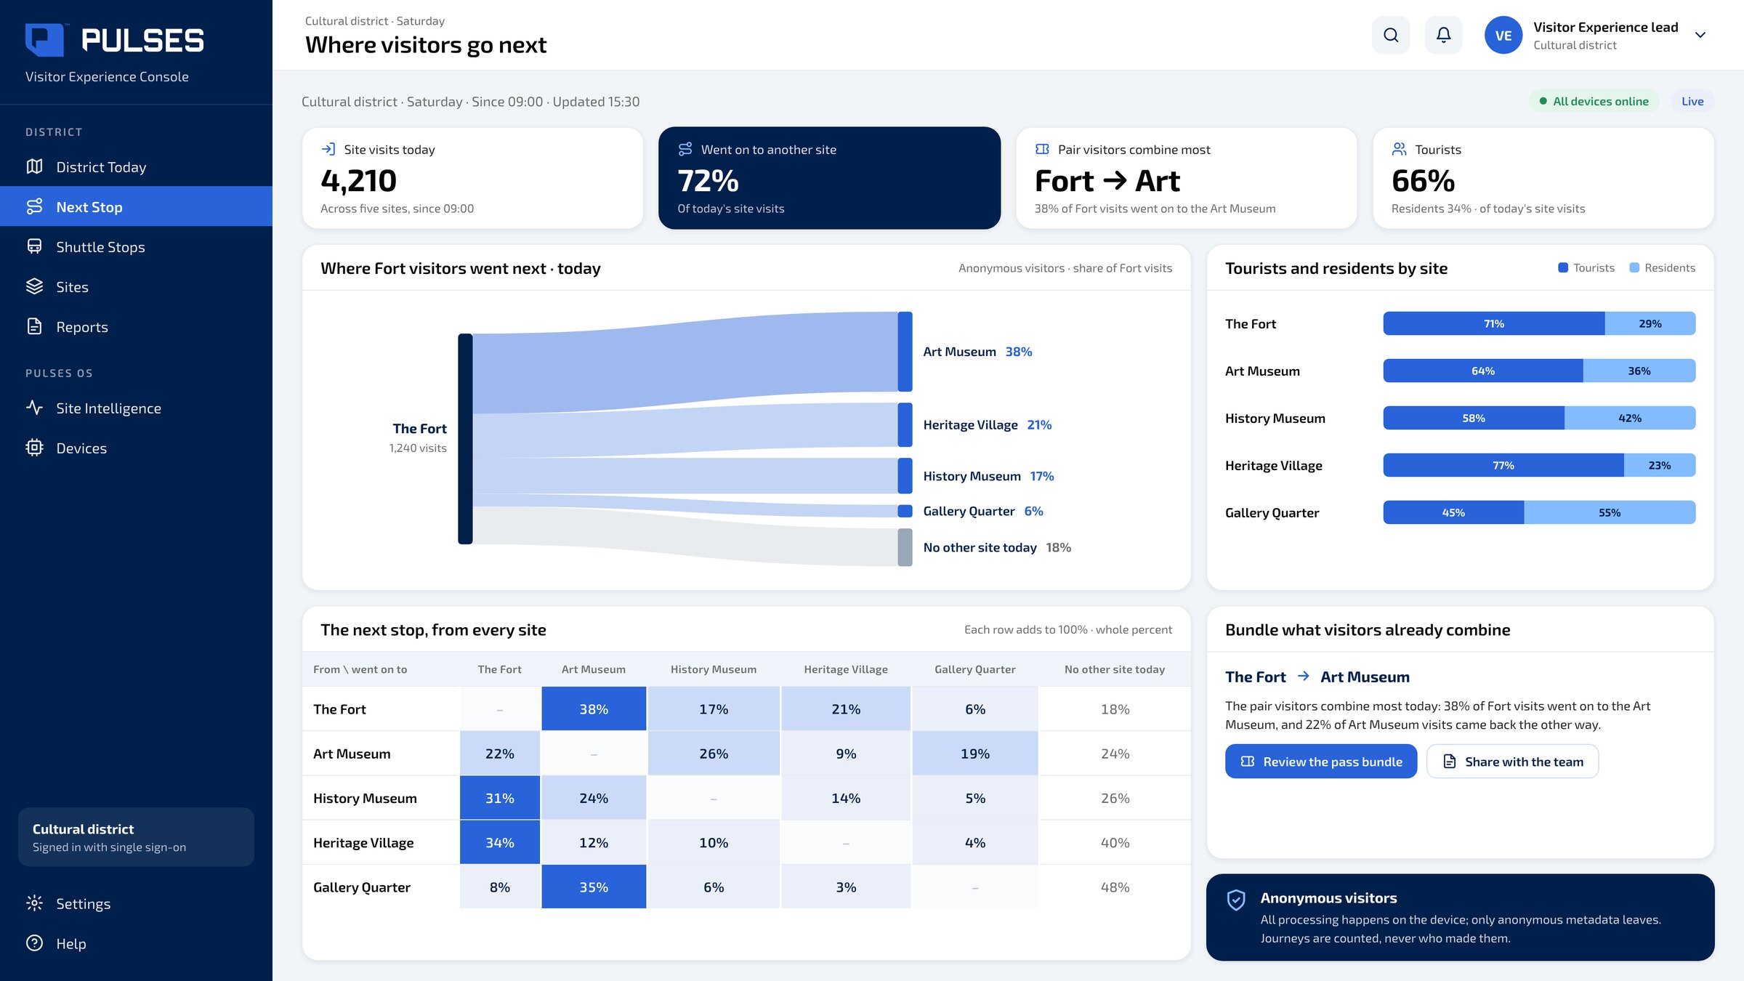Expand the Cultural district sign-on card
This screenshot has height=981, width=1744.
pyautogui.click(x=136, y=837)
